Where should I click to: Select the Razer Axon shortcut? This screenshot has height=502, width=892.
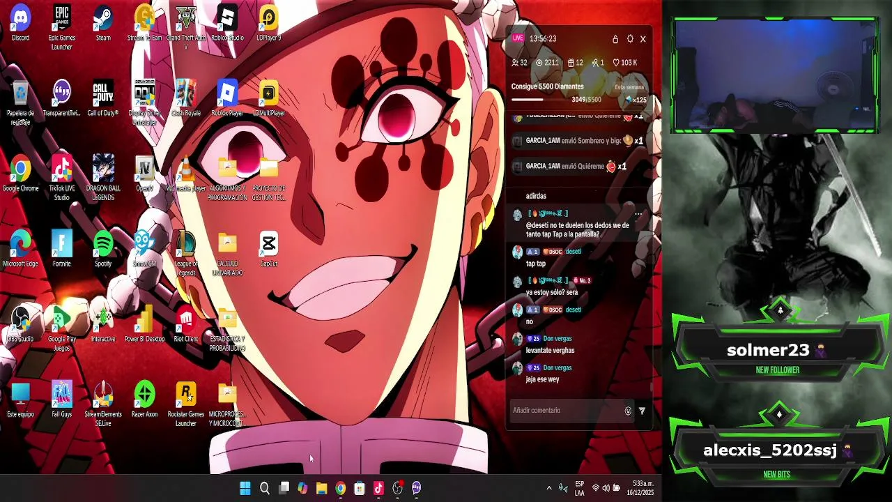[144, 400]
